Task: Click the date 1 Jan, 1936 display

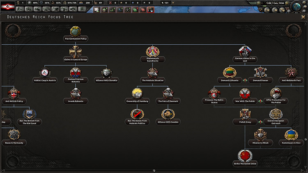Action: click(x=275, y=3)
